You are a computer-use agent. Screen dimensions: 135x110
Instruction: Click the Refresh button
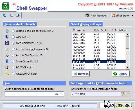pyautogui.click(x=81, y=74)
